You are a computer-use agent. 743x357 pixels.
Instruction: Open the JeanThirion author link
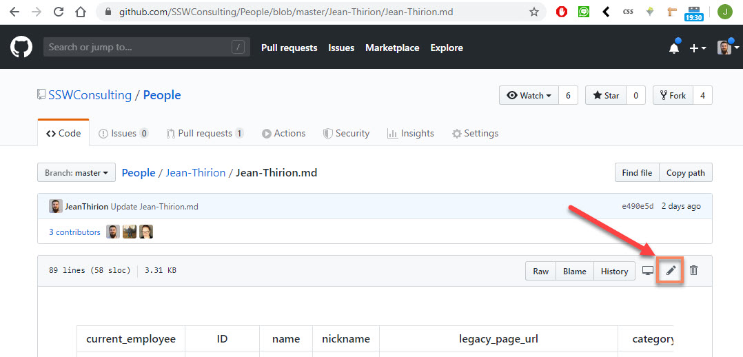[x=87, y=206]
